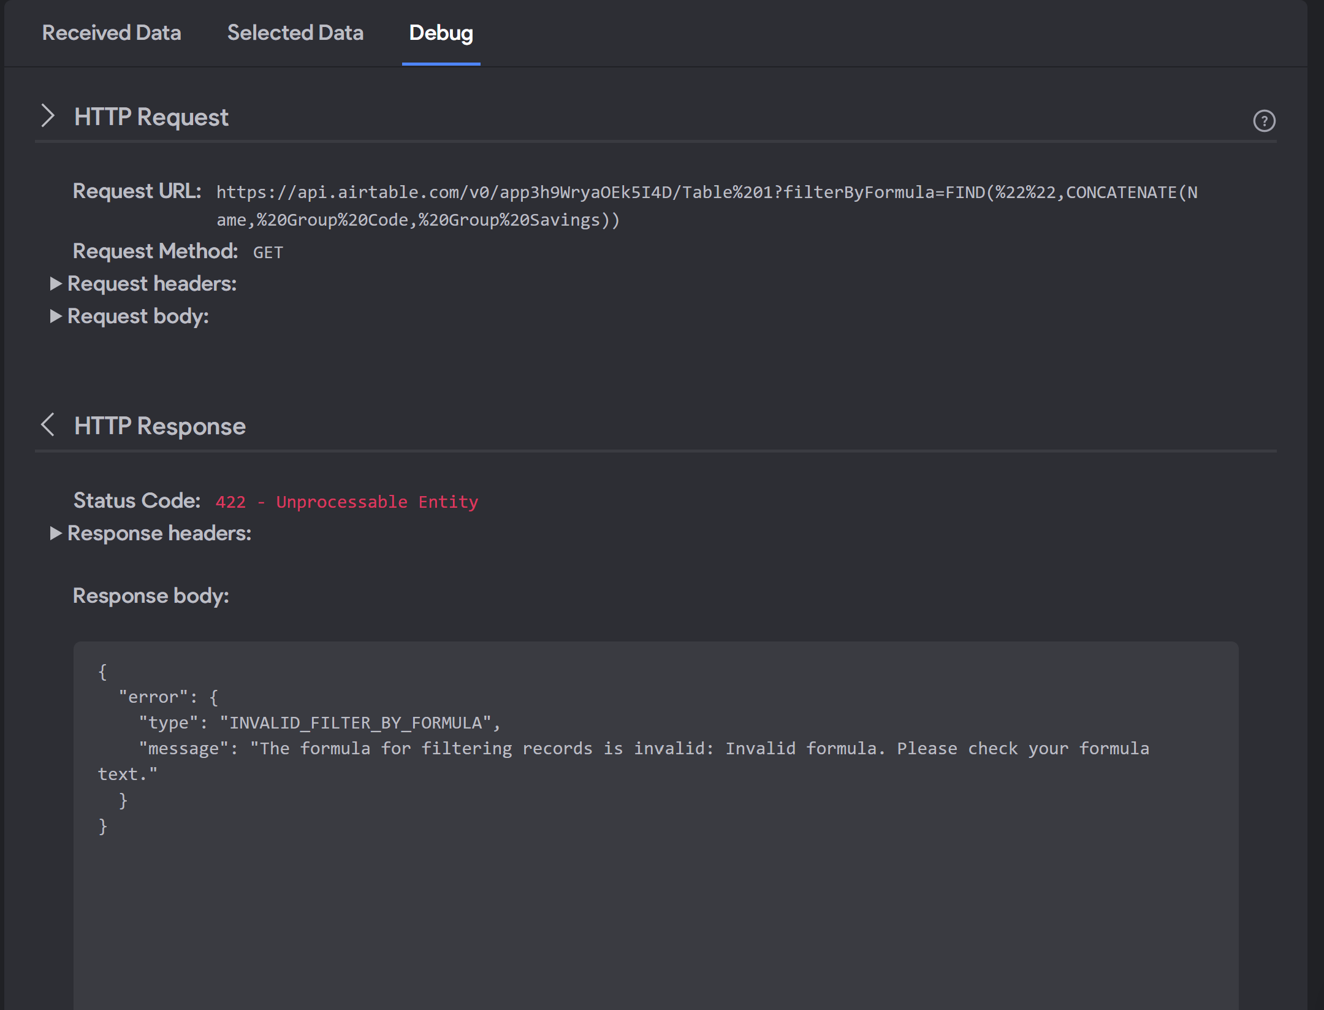
Task: Click the error message line in response body
Action: pyautogui.click(x=623, y=761)
